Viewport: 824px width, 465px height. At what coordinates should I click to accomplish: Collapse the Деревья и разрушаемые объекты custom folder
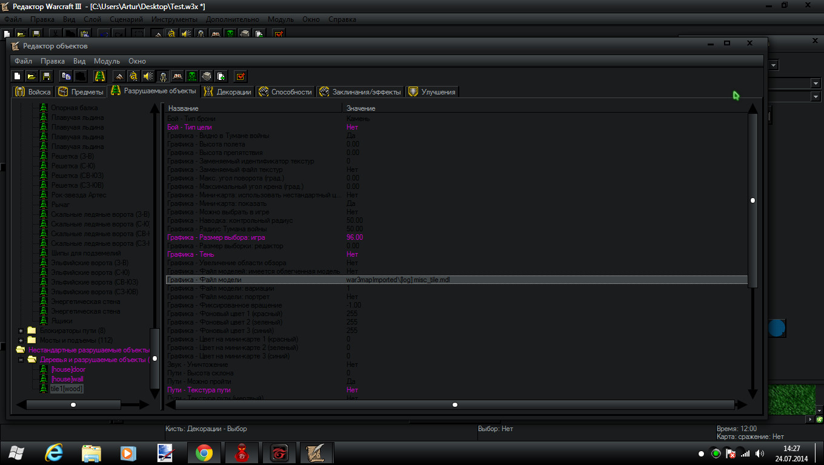21,360
